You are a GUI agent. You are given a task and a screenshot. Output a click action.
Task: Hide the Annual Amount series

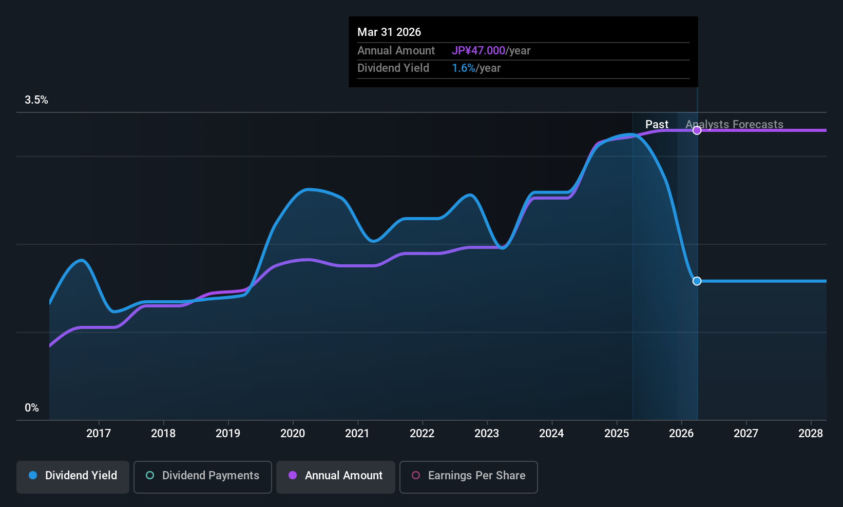tap(336, 476)
